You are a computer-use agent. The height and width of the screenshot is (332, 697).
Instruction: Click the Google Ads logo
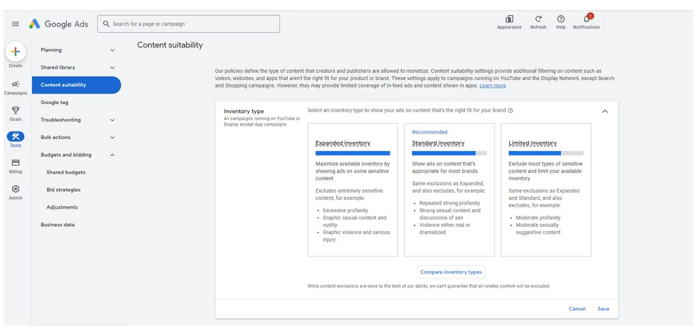pos(58,24)
